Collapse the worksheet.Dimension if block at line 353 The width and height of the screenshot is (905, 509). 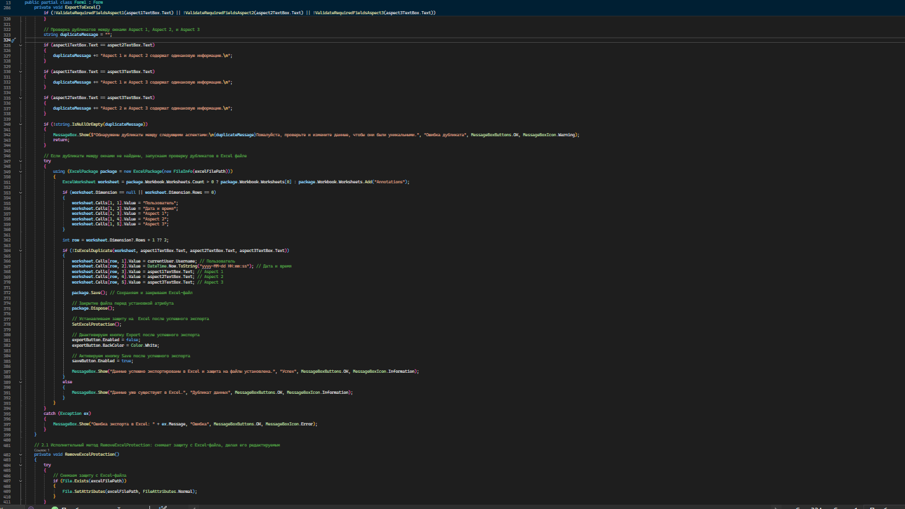coord(20,193)
